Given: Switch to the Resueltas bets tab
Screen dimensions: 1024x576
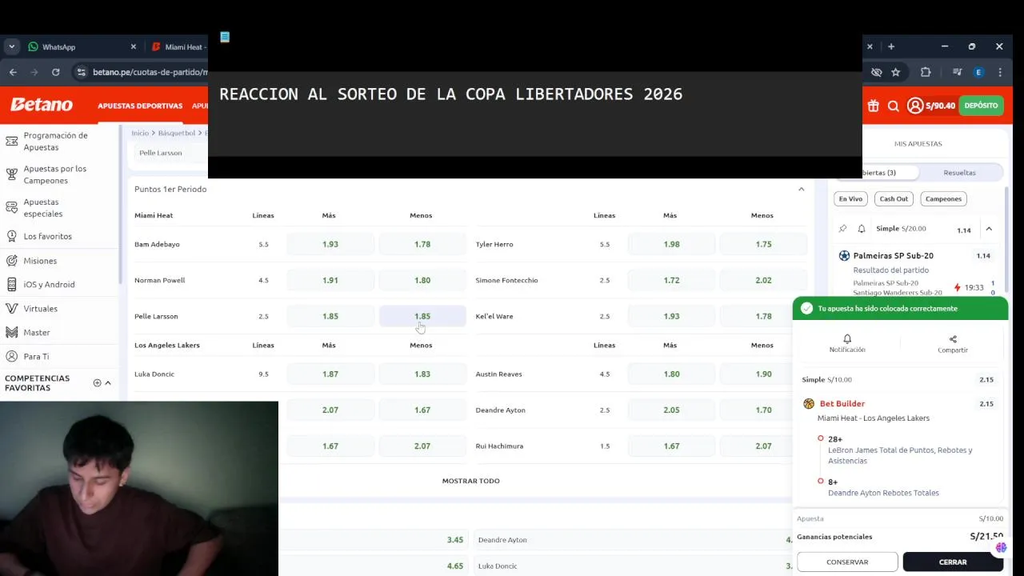Looking at the screenshot, I should tap(959, 173).
